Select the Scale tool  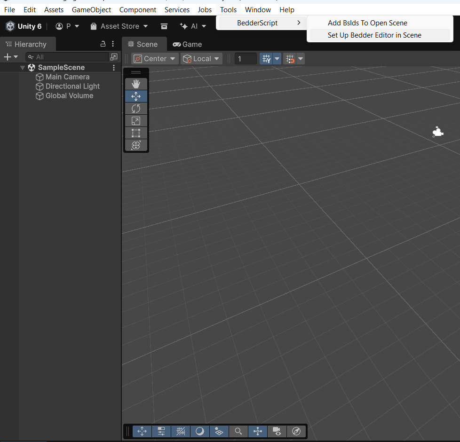tap(136, 121)
